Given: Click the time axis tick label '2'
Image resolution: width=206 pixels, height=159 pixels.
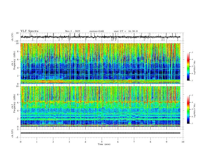Looking at the screenshot, I should (x=53, y=142).
